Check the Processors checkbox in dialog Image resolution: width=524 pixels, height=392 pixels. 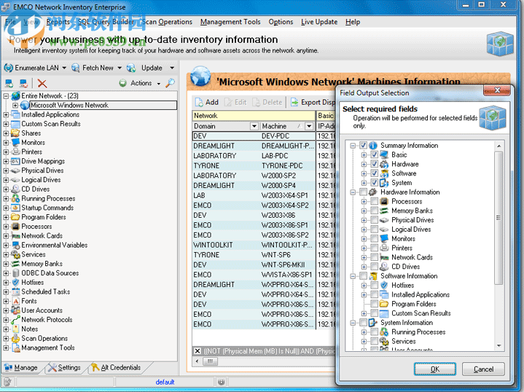click(x=375, y=202)
